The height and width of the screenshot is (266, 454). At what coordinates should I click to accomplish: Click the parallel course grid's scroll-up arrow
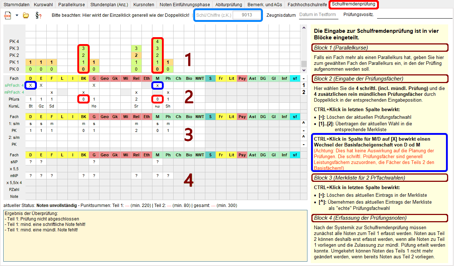click(303, 28)
